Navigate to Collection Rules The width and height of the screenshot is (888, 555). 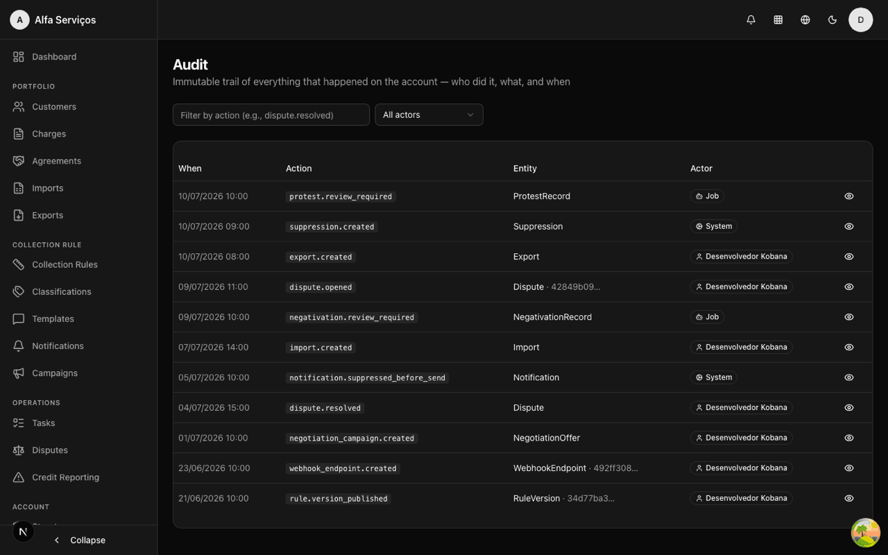tap(78, 264)
